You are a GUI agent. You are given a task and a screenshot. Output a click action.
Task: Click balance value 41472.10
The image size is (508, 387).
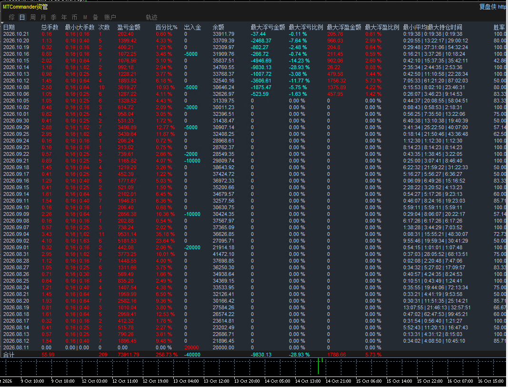click(x=224, y=255)
